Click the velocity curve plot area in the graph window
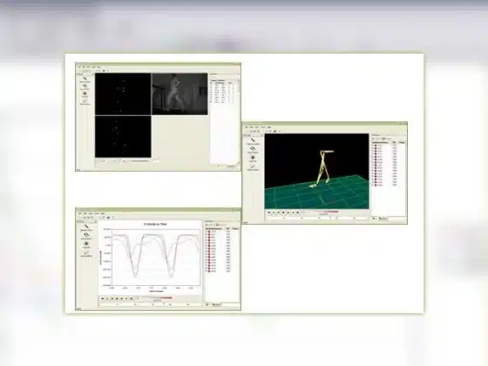 (156, 257)
